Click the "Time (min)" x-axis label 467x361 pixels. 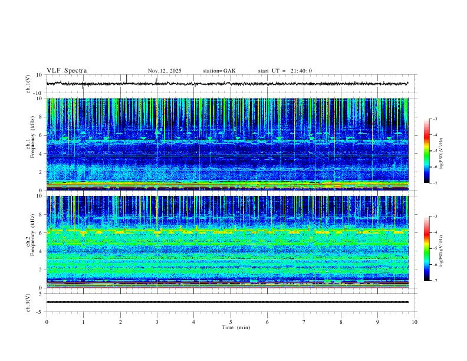point(236,327)
